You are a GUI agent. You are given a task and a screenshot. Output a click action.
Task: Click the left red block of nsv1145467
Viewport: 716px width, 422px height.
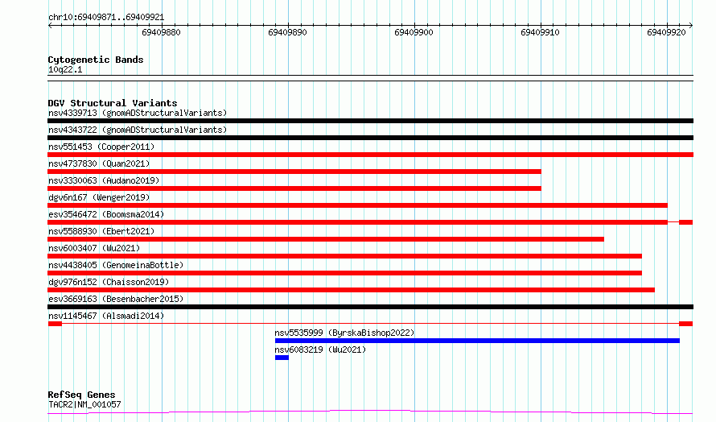point(55,324)
